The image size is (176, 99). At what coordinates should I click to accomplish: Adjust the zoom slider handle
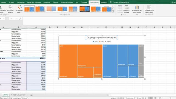pyautogui.click(x=171, y=98)
